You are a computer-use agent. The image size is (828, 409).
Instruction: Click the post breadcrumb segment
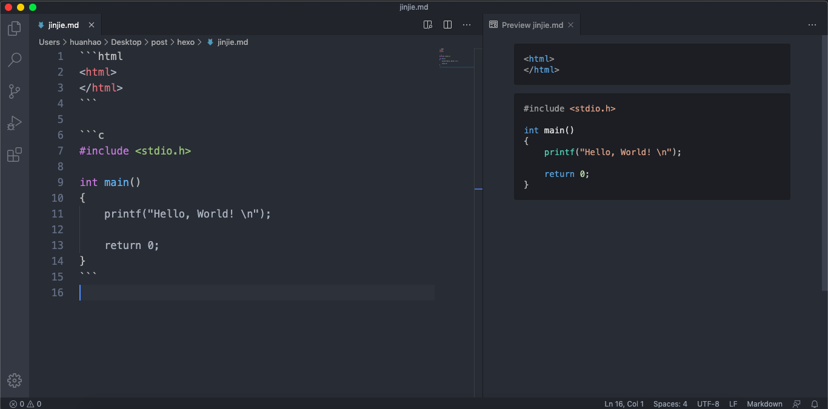pyautogui.click(x=159, y=42)
